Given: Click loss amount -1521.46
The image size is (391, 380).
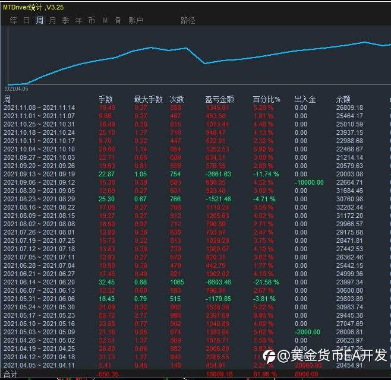Looking at the screenshot, I should pos(218,199).
